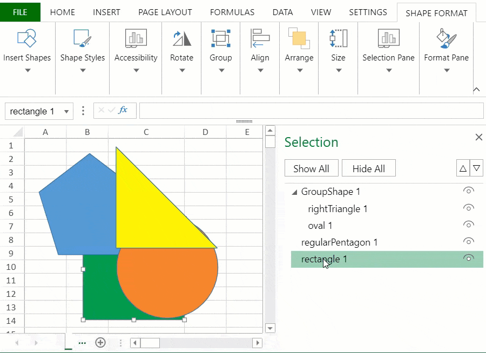Switch to the DATA tab
The width and height of the screenshot is (486, 353).
coord(282,12)
